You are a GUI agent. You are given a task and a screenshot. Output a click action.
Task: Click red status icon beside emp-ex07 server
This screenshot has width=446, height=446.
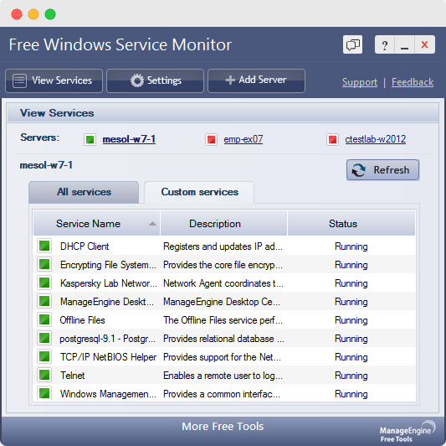coord(211,140)
